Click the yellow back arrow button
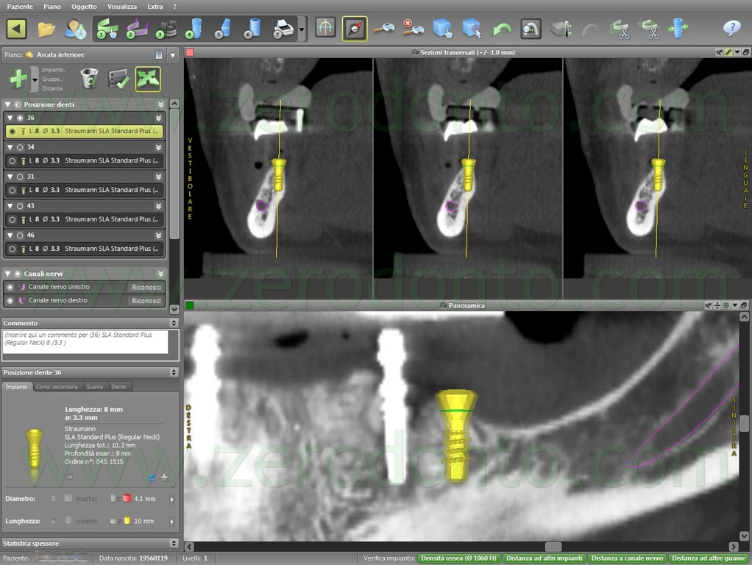 click(16, 29)
